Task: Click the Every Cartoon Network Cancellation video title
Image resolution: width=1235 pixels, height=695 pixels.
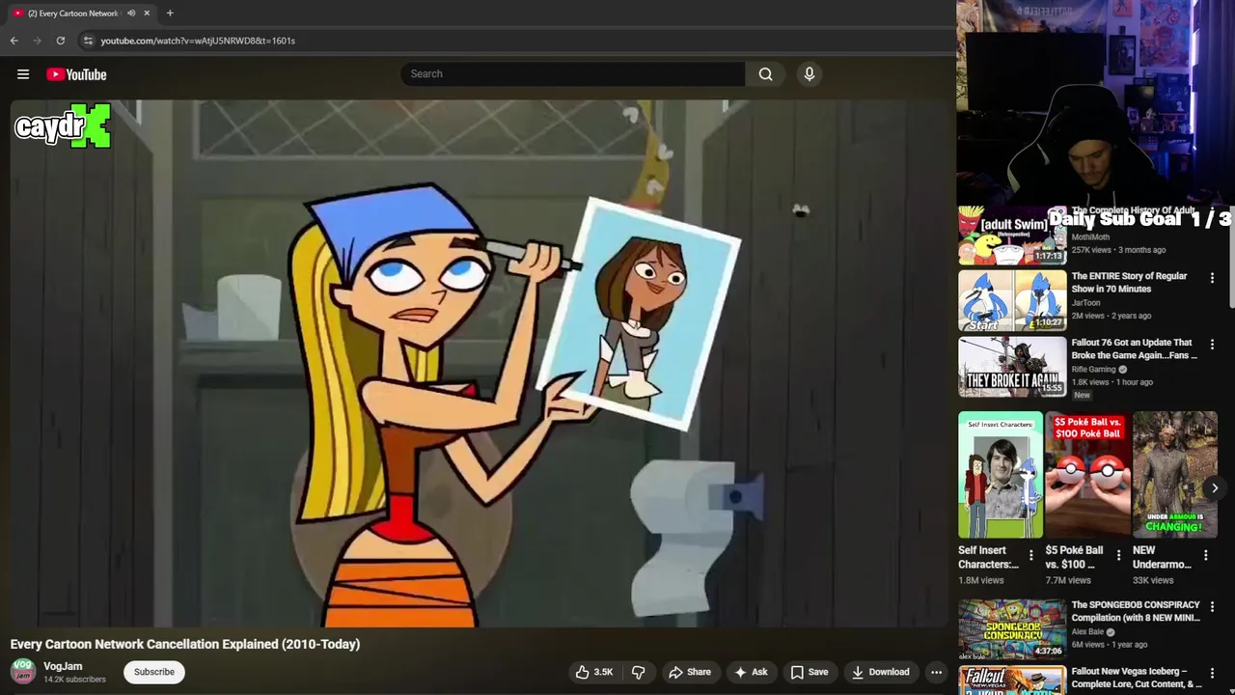Action: [x=185, y=644]
